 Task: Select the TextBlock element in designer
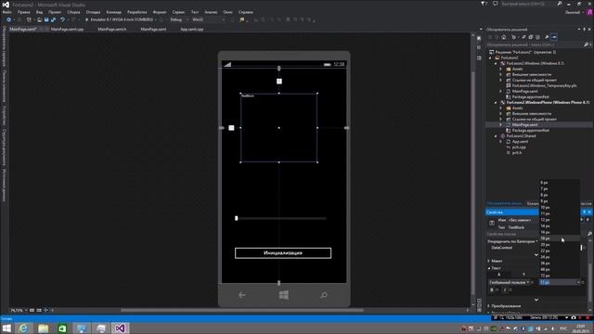278,128
